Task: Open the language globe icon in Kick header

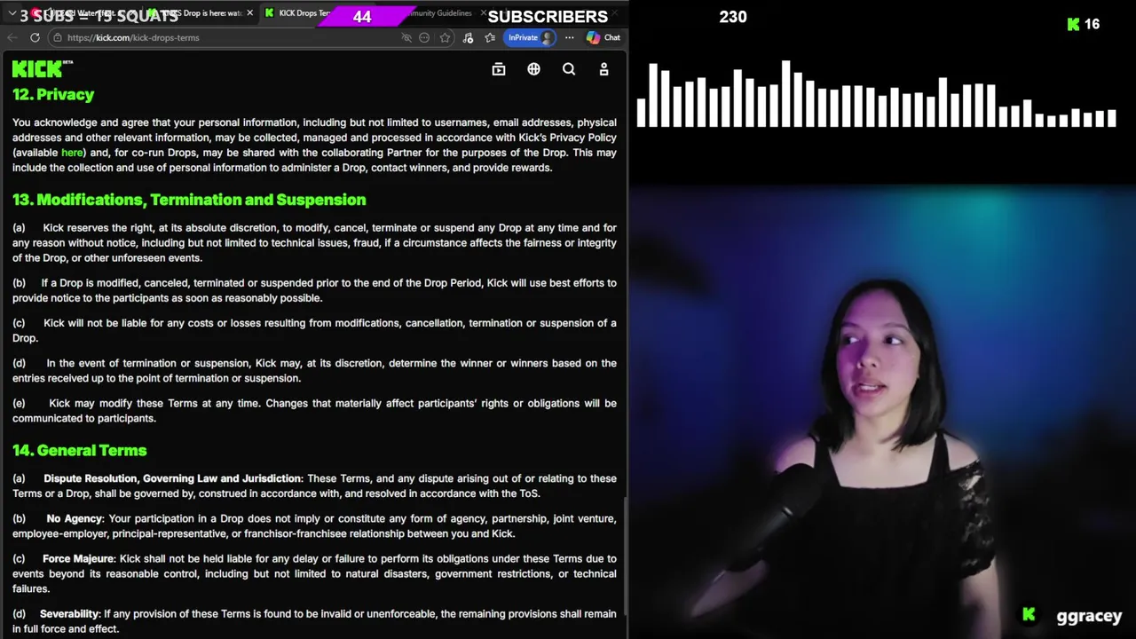Action: (x=533, y=69)
